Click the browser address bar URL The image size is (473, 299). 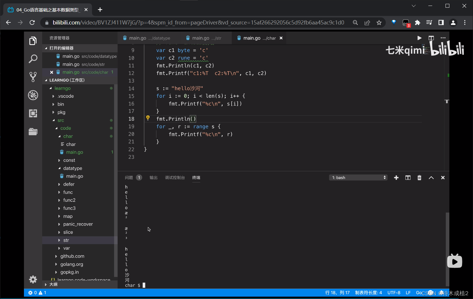coord(198,22)
